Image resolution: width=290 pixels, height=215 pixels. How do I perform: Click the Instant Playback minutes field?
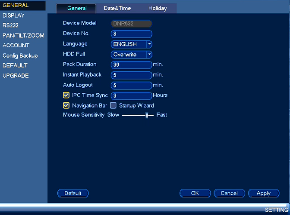click(132, 75)
